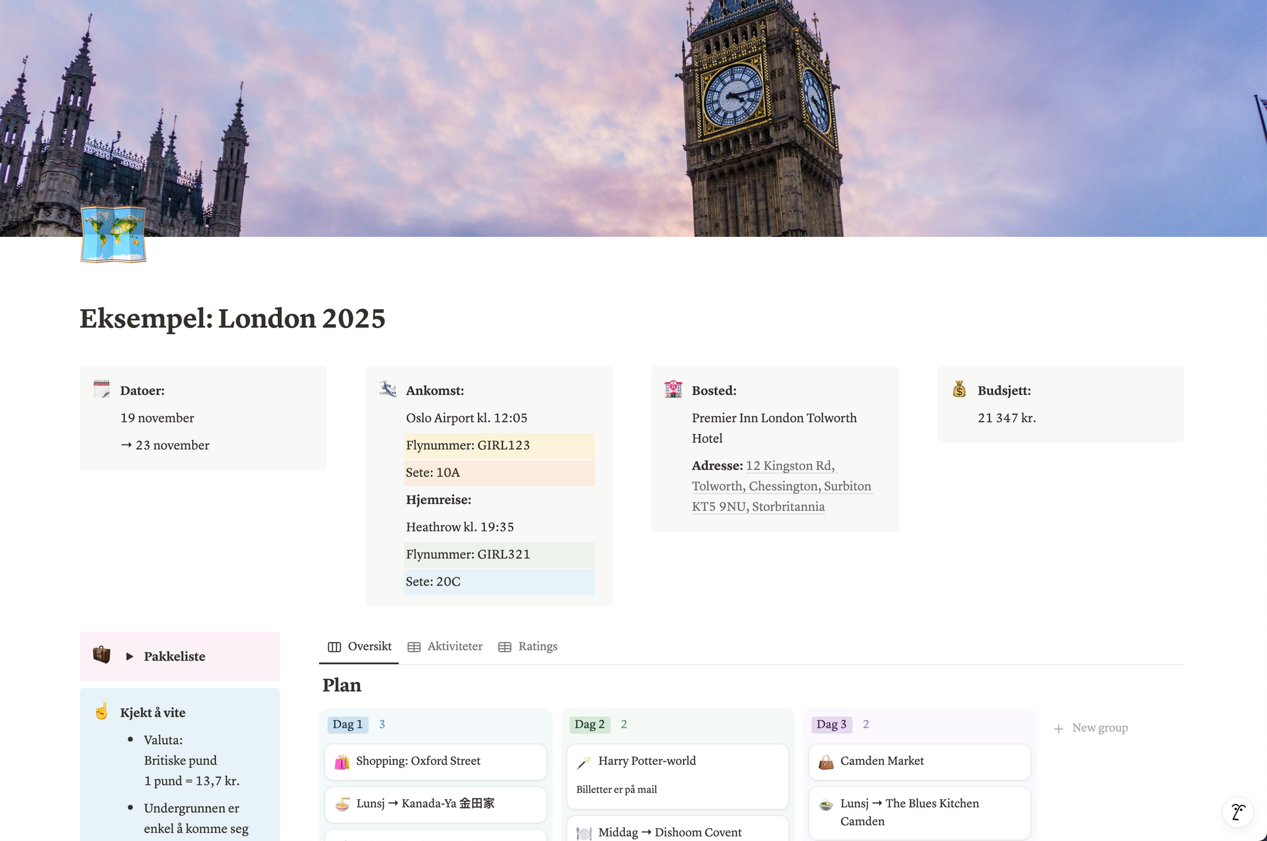Click the board view icon beside Oversikt
The image size is (1267, 841).
pos(334,646)
